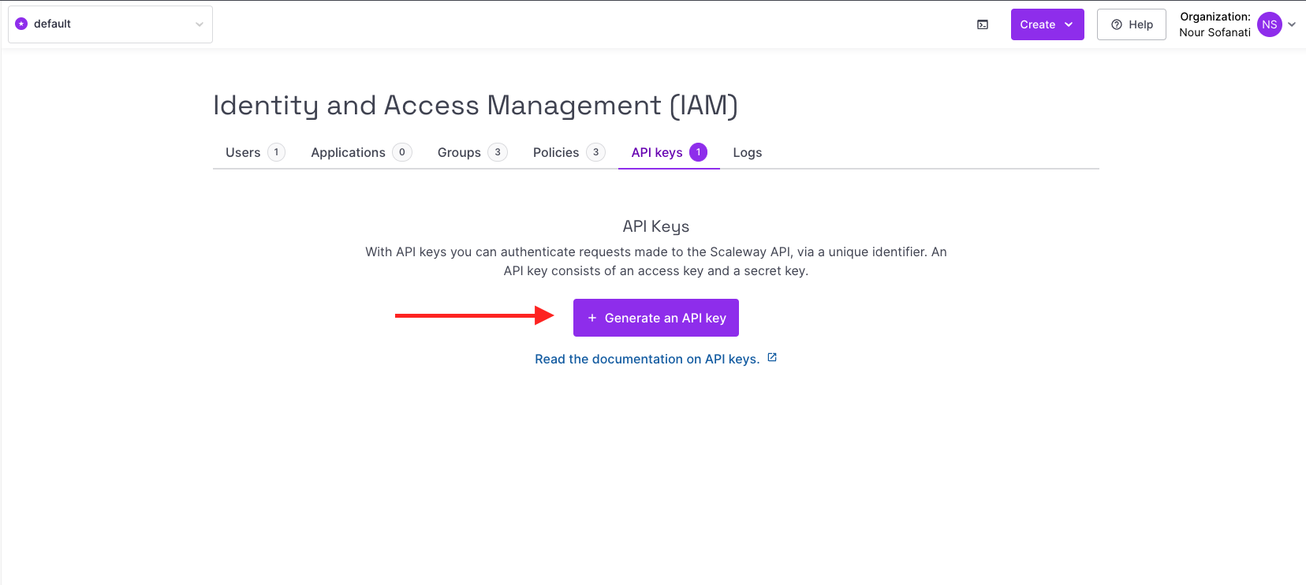
Task: Click the external link icon beside documentation text
Action: 771,357
